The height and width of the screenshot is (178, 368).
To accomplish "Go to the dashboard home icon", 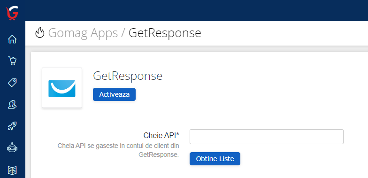I will click(x=12, y=39).
